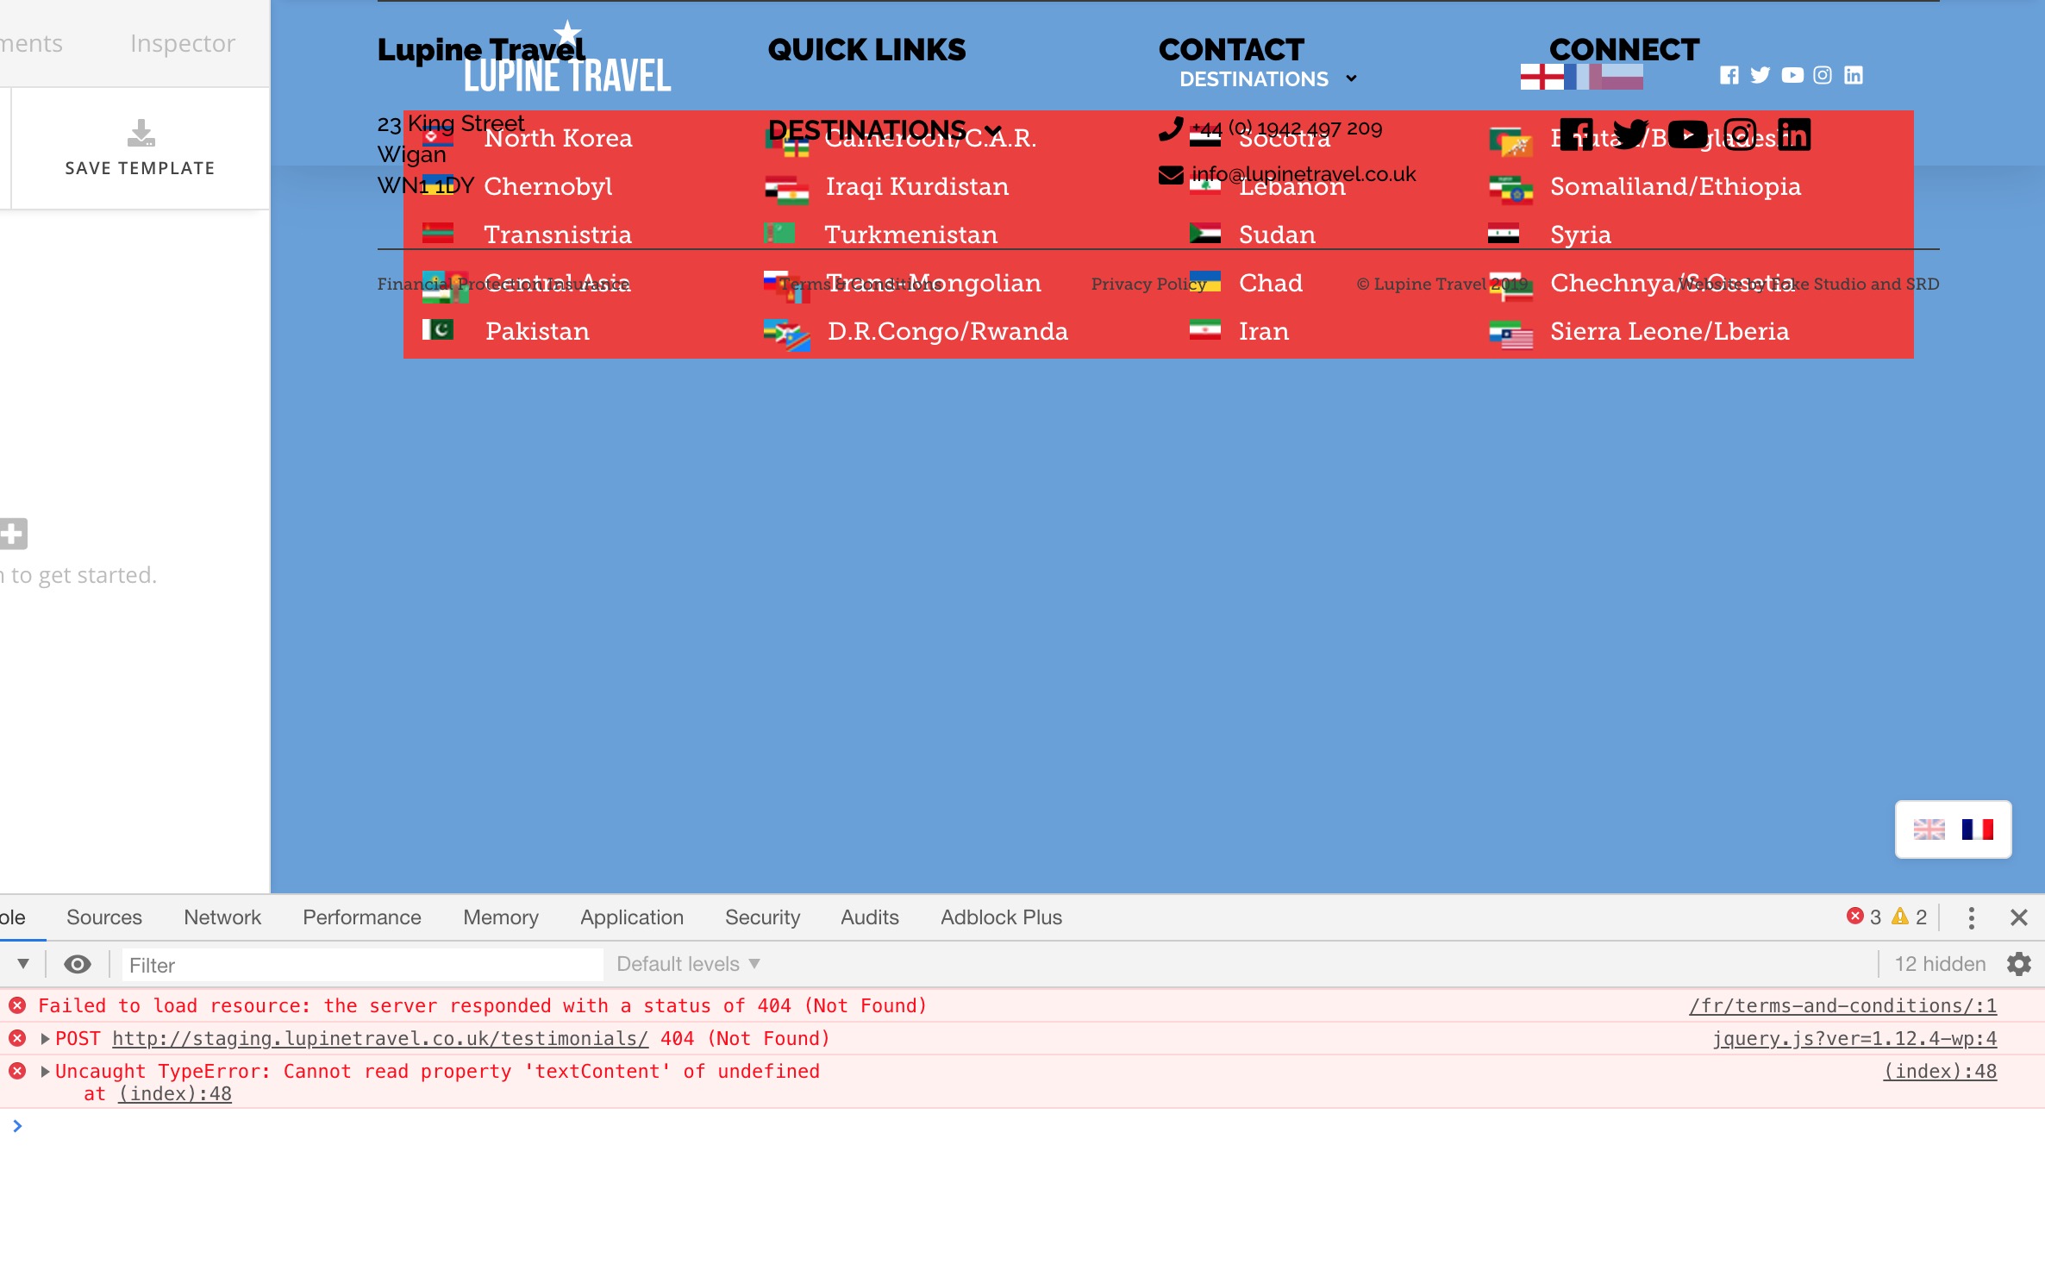The image size is (2045, 1283).
Task: Click the large Facebook icon under Connect
Action: point(1577,135)
